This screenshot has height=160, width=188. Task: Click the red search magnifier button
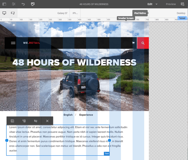pyautogui.click(x=143, y=43)
